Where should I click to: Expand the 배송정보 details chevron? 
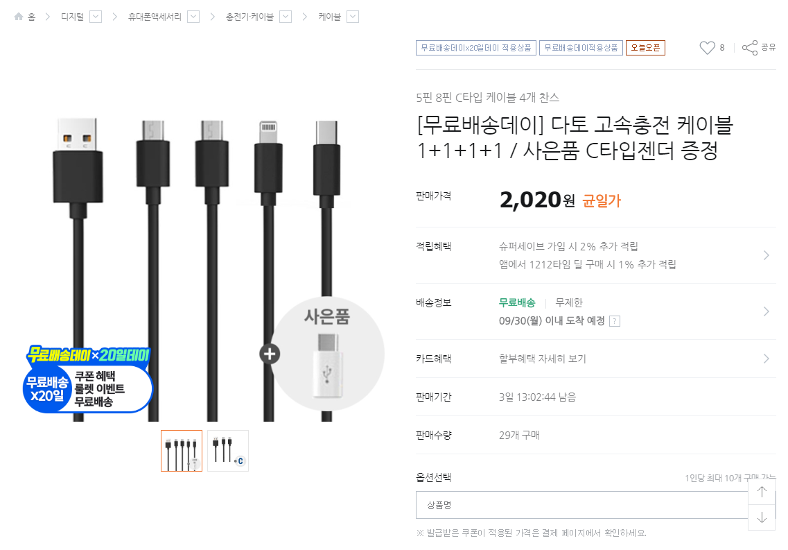pyautogui.click(x=766, y=311)
